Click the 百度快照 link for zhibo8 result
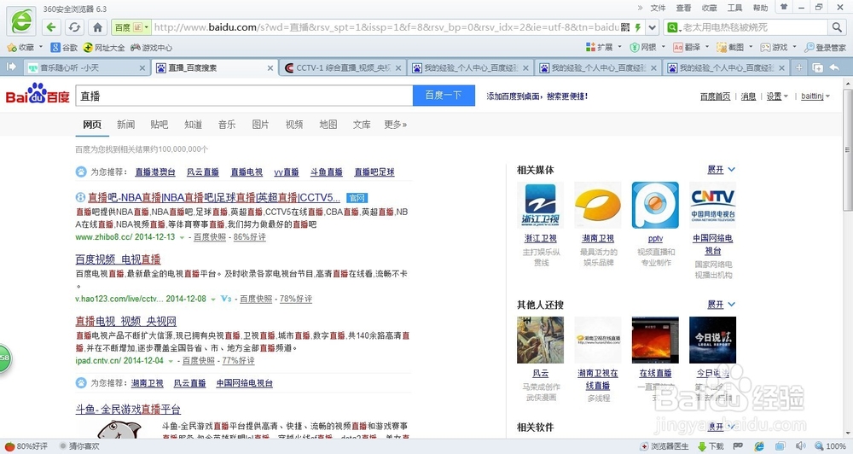 tap(210, 237)
